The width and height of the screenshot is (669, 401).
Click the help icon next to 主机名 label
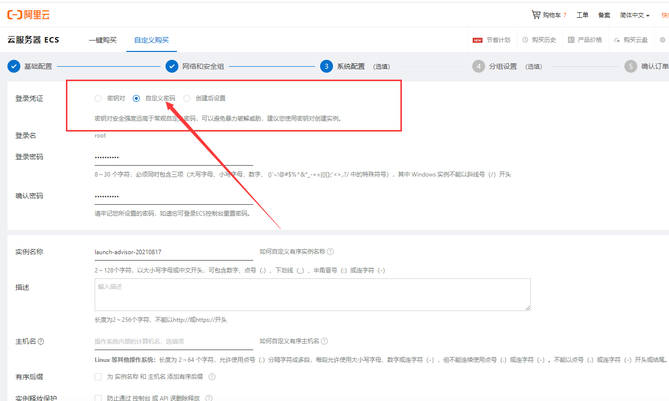[41, 342]
